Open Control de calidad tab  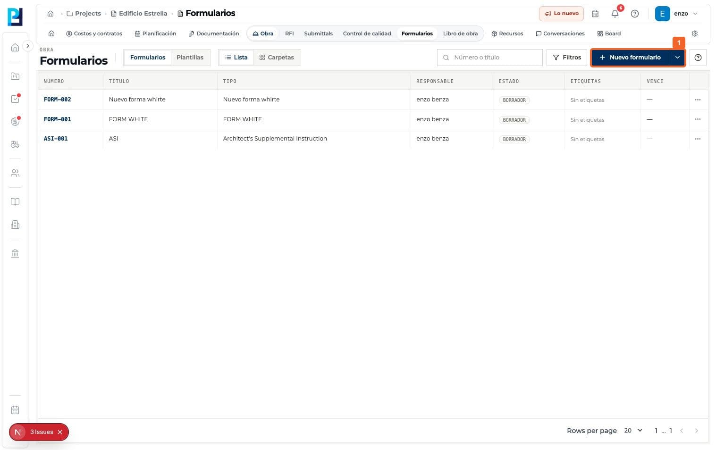[x=367, y=33]
